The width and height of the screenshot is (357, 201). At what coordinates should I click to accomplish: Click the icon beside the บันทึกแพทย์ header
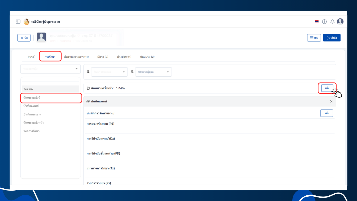[x=88, y=101]
